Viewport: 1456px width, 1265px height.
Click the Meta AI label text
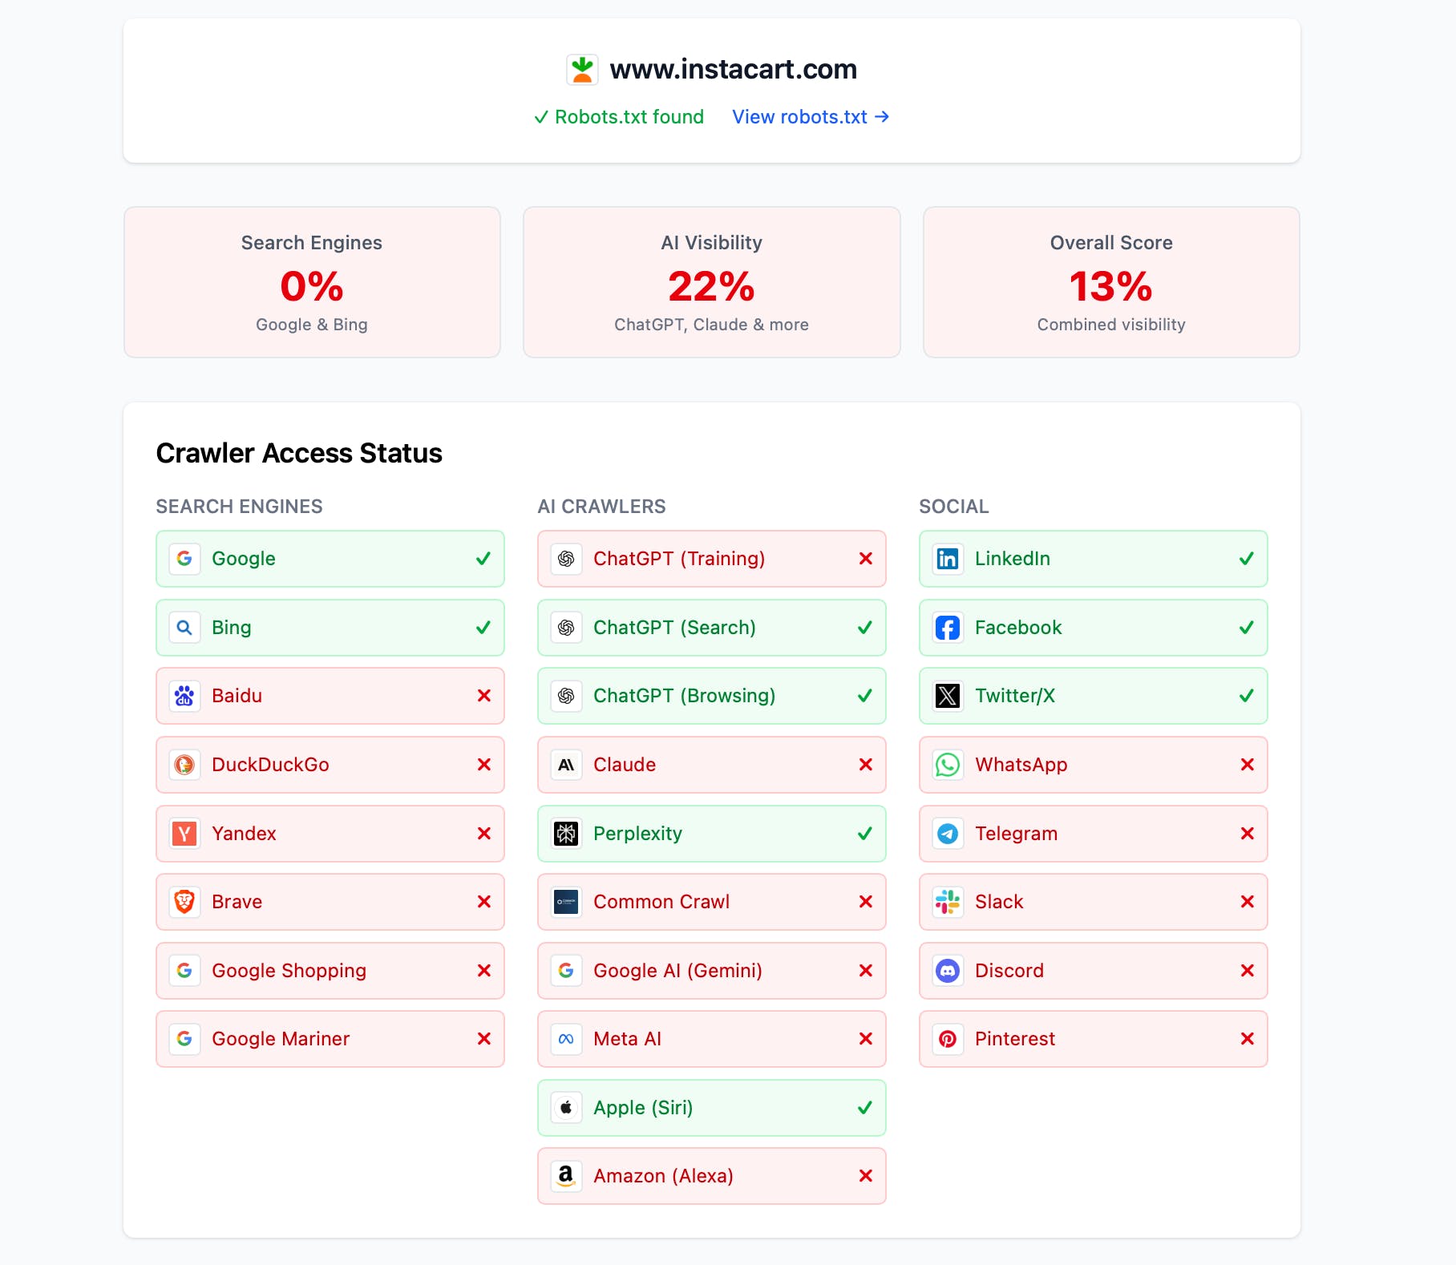click(x=627, y=1039)
